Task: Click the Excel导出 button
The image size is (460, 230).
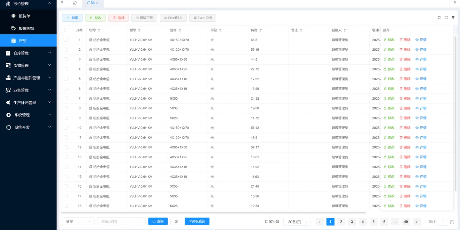Action: (203, 18)
